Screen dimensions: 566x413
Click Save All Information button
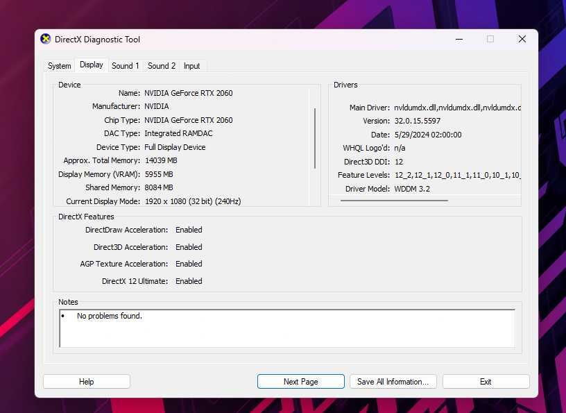(x=393, y=382)
